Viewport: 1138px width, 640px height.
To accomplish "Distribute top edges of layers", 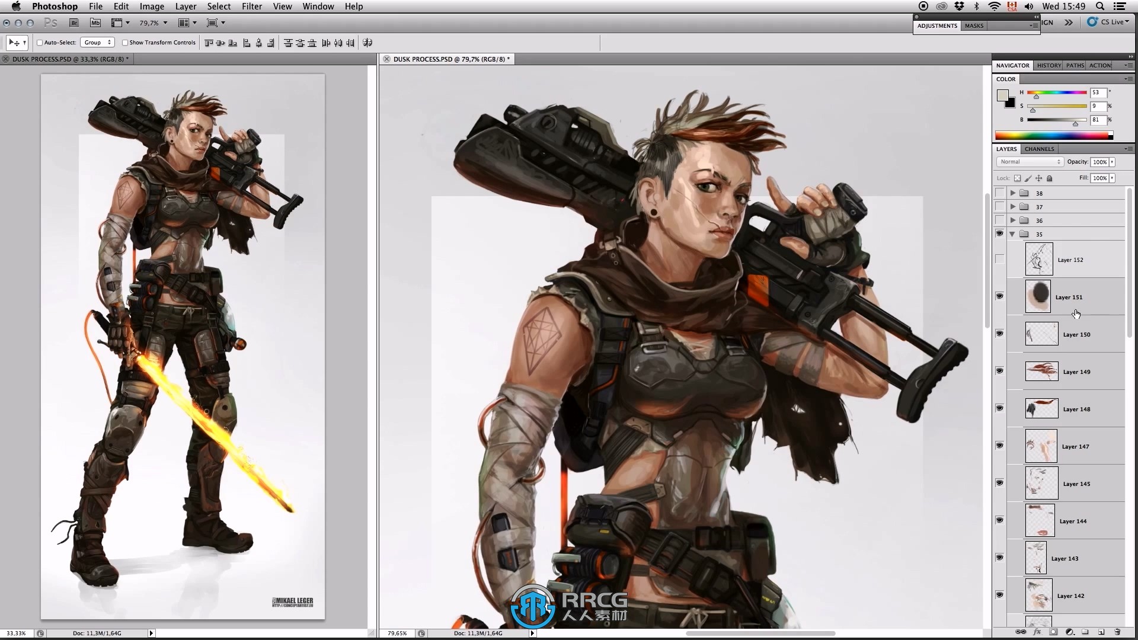I will 288,43.
